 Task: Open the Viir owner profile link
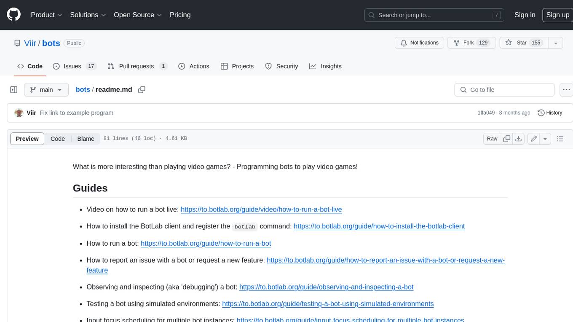coord(30,43)
